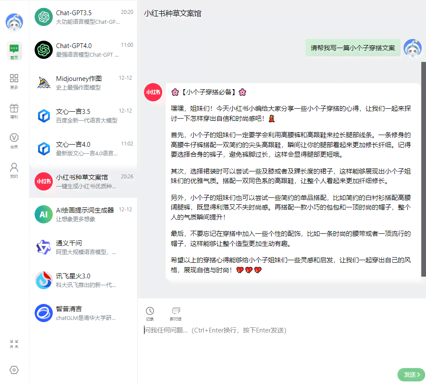Open the user profile avatar in the left sidebar
Screen dimensions: 426x384
coord(14,22)
